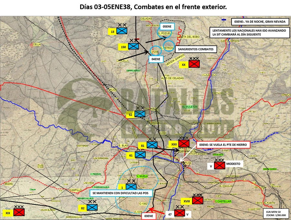Click the "LAS VIÑAS" place label

[x=89, y=183]
